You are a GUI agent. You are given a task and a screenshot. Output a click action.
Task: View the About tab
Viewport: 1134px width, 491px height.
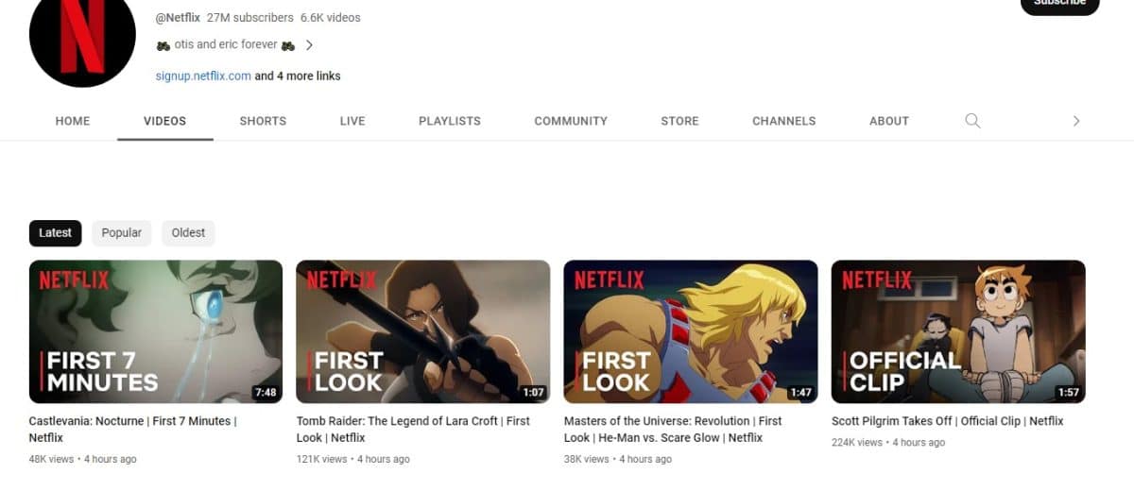coord(889,121)
